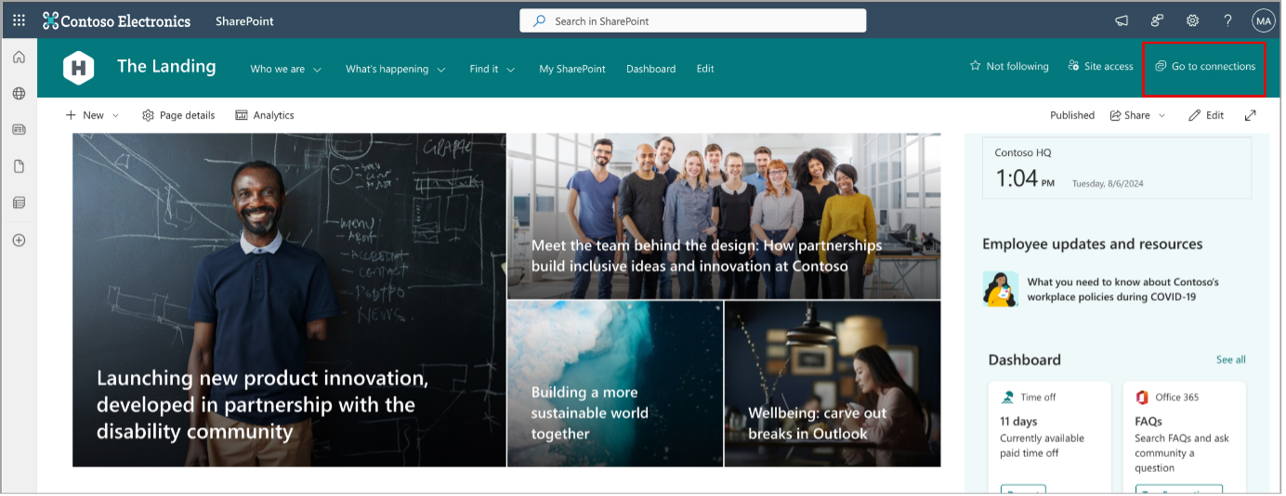Screen dimensions: 1286x496
Task: Open the app launcher waffle icon
Action: 19,20
